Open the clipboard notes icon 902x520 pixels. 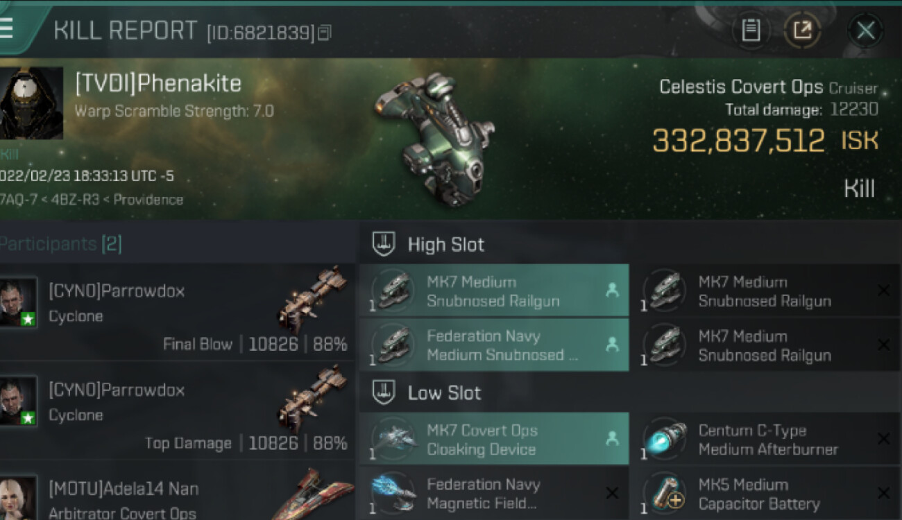(x=751, y=31)
